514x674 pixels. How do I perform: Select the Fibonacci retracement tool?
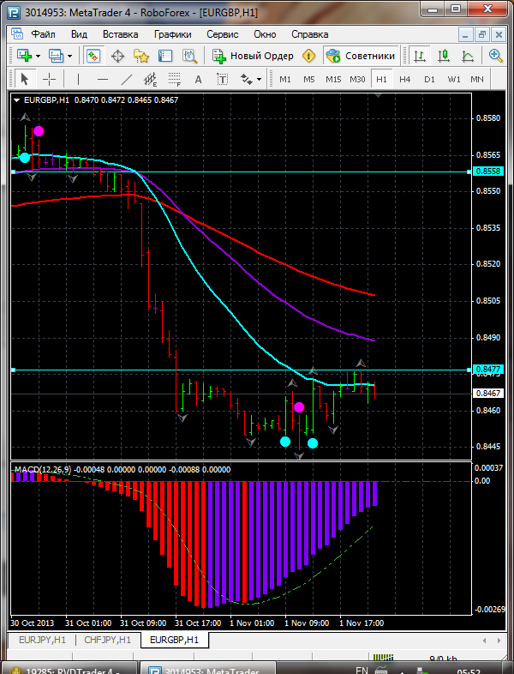coord(175,79)
